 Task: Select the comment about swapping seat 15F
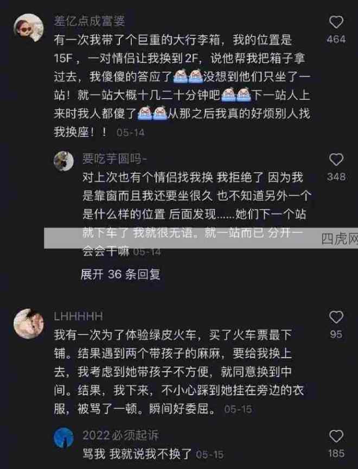tap(182, 86)
